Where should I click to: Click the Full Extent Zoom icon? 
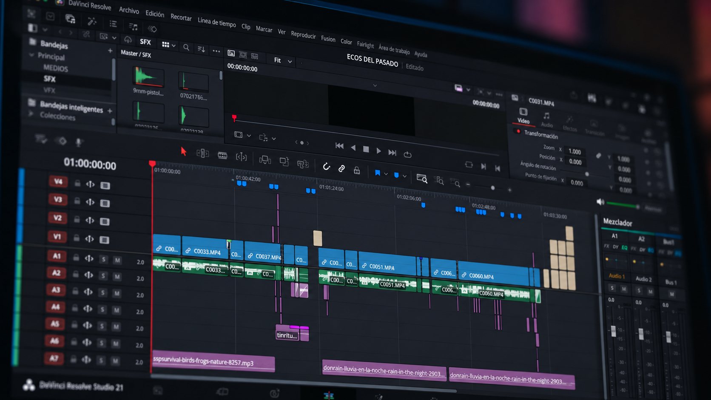point(422,179)
